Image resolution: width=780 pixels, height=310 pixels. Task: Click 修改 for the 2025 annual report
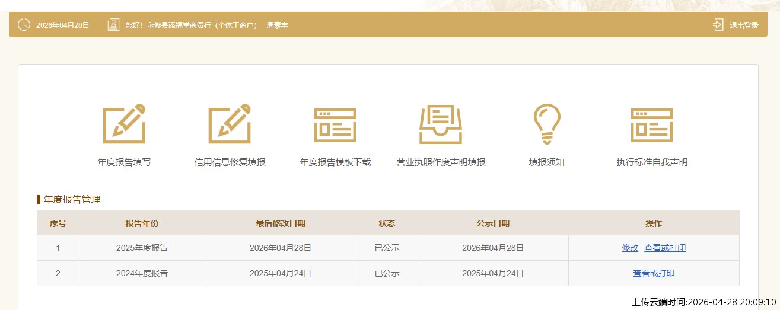[x=630, y=248]
